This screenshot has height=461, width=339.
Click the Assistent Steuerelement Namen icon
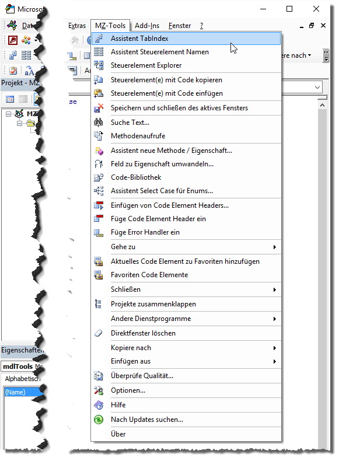(99, 52)
